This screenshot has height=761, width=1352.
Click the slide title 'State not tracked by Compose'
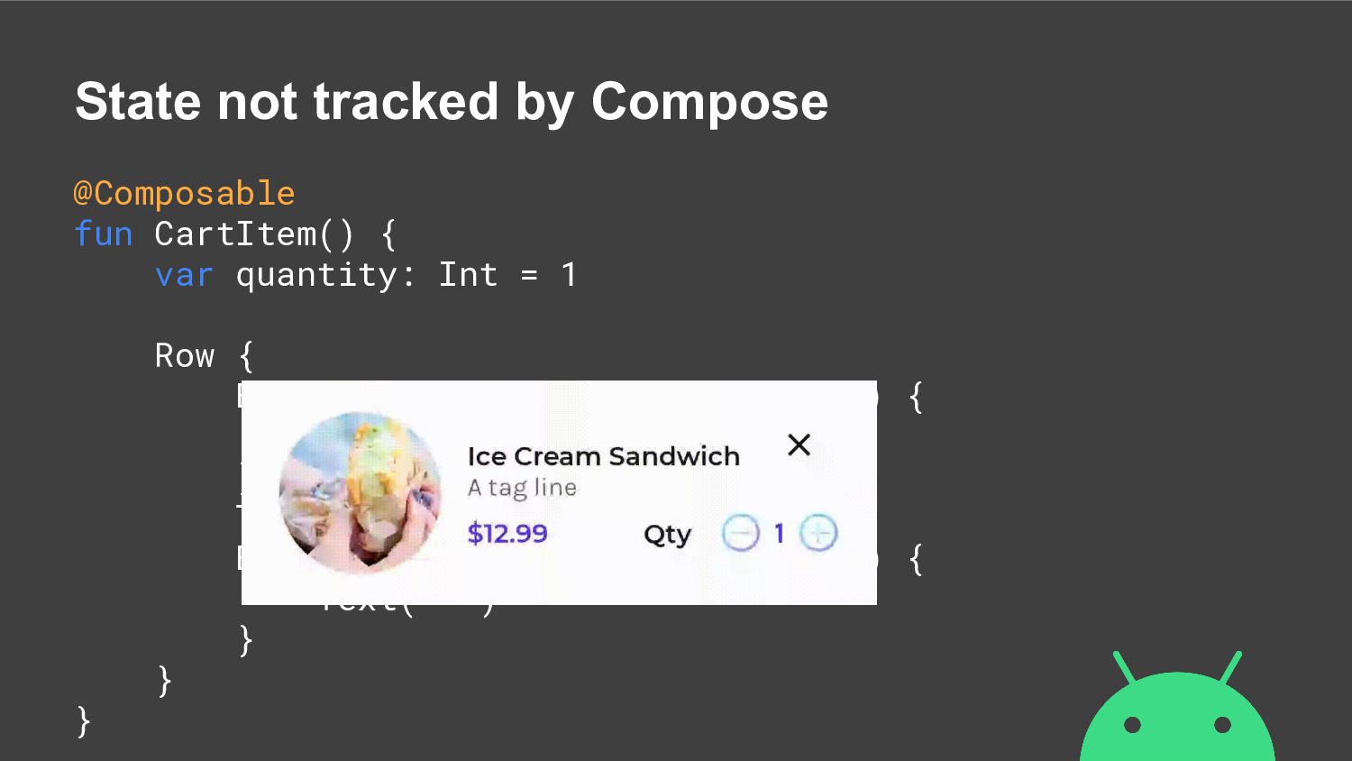pos(452,101)
